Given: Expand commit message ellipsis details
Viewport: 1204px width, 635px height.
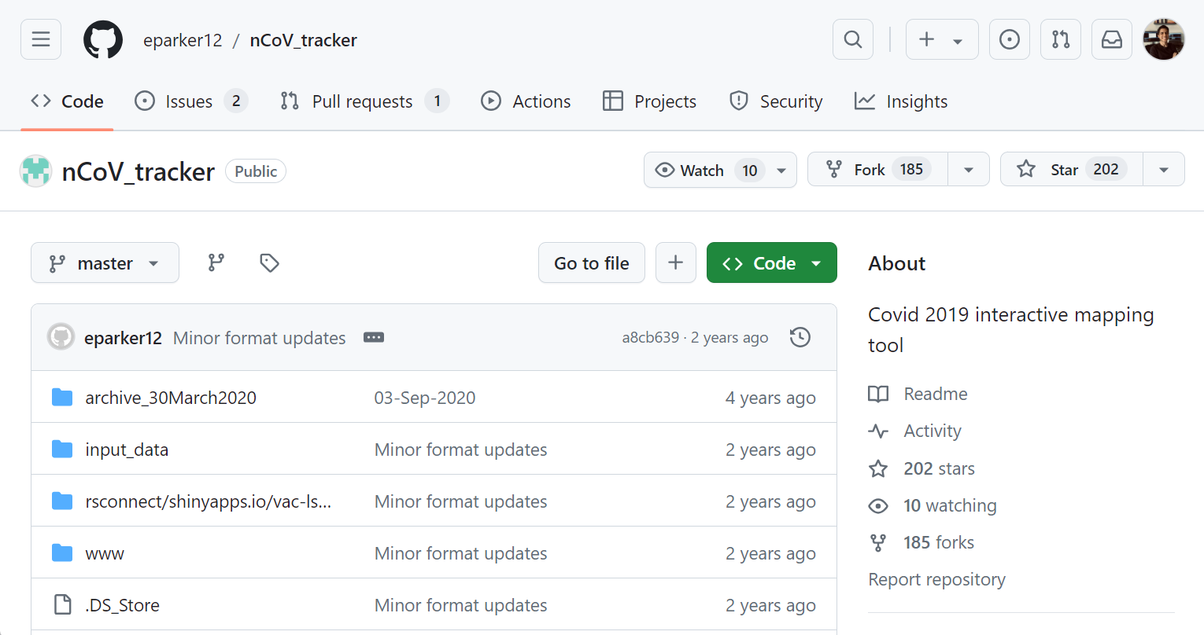Looking at the screenshot, I should 374,337.
